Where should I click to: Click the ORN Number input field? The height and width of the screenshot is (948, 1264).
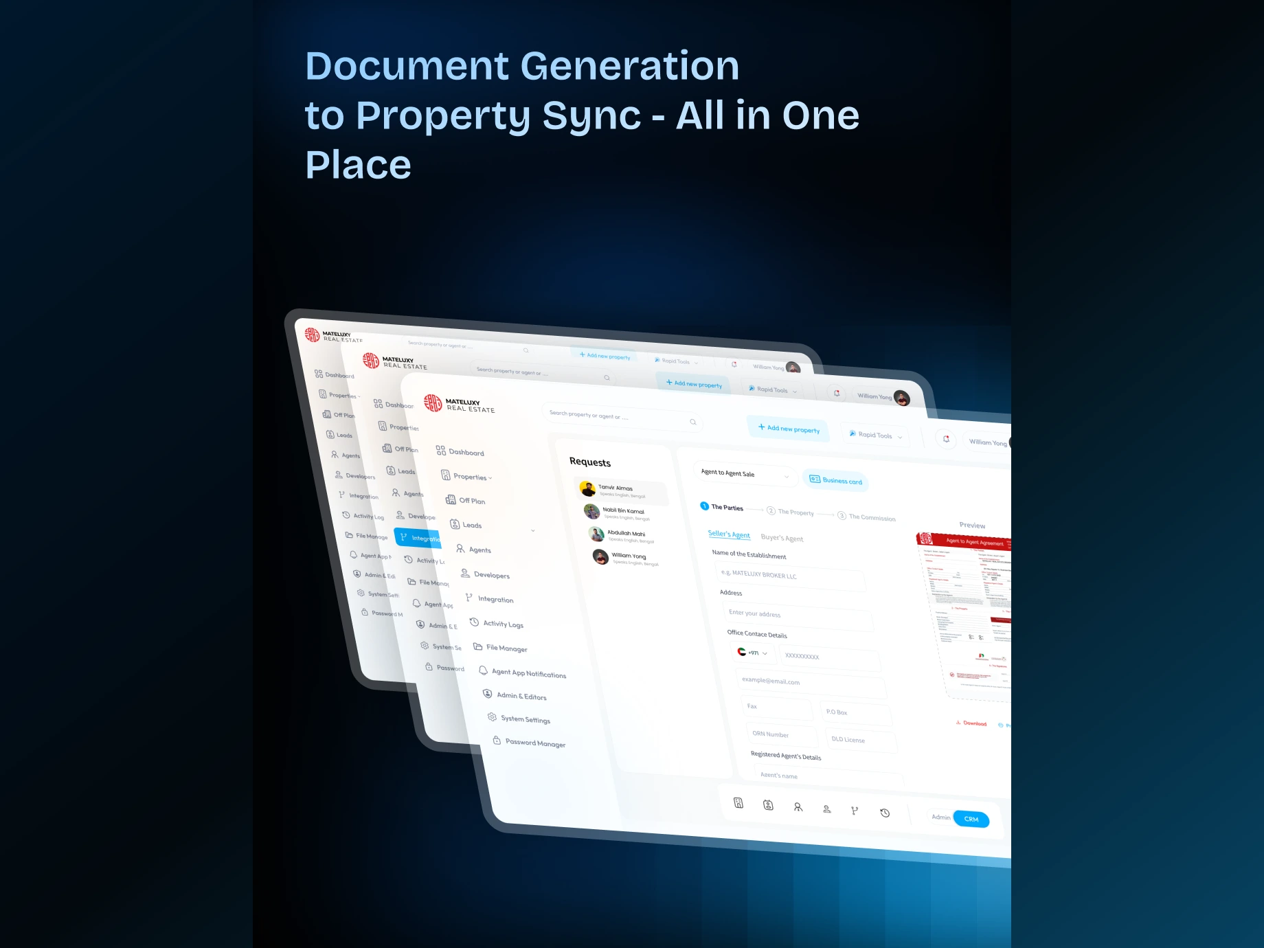click(782, 735)
